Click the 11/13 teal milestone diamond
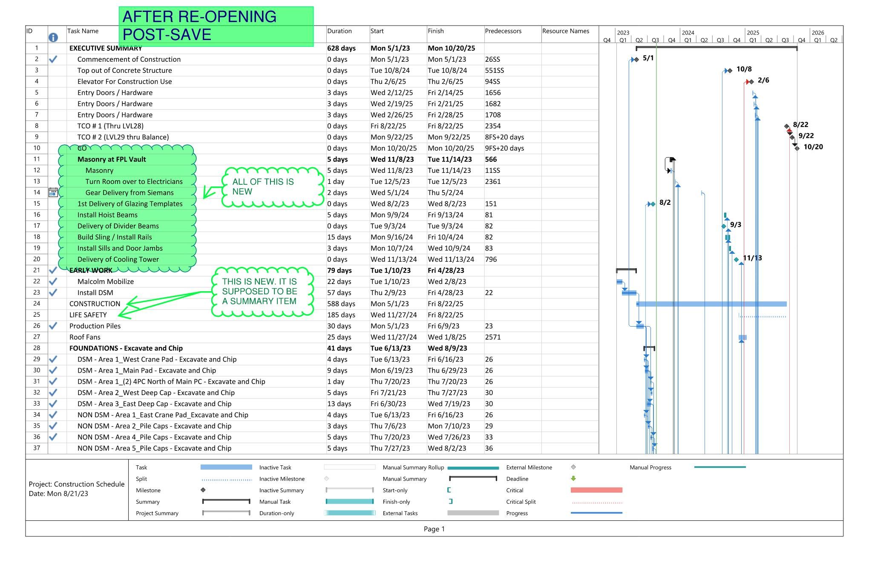 tap(737, 260)
